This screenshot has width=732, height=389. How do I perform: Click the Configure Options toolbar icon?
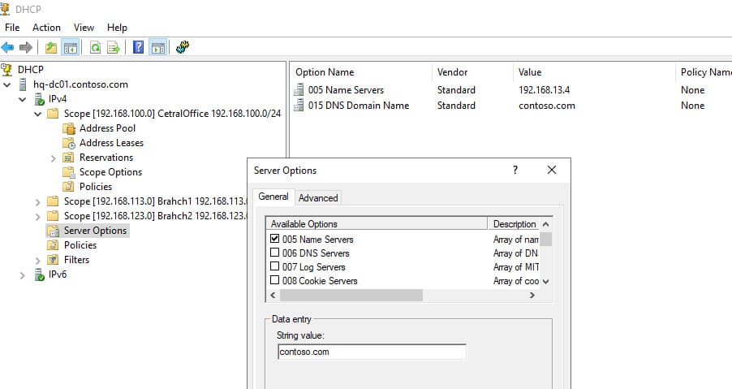(183, 48)
